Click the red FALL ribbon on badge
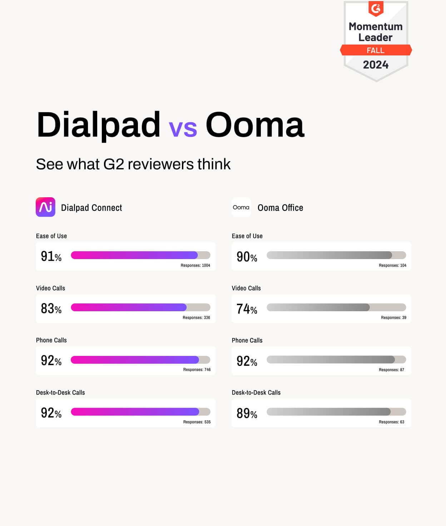 click(376, 50)
